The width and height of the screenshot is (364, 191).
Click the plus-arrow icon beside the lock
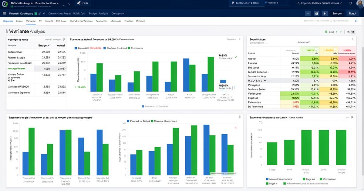point(325,13)
